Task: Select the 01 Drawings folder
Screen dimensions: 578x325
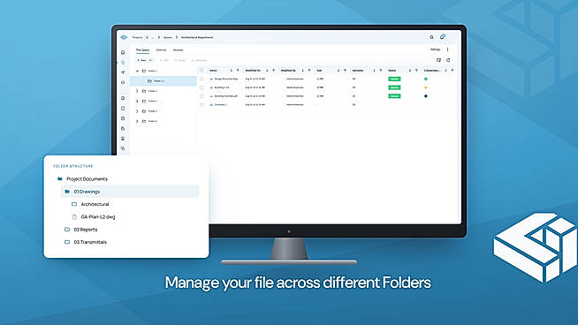Action: (x=130, y=192)
